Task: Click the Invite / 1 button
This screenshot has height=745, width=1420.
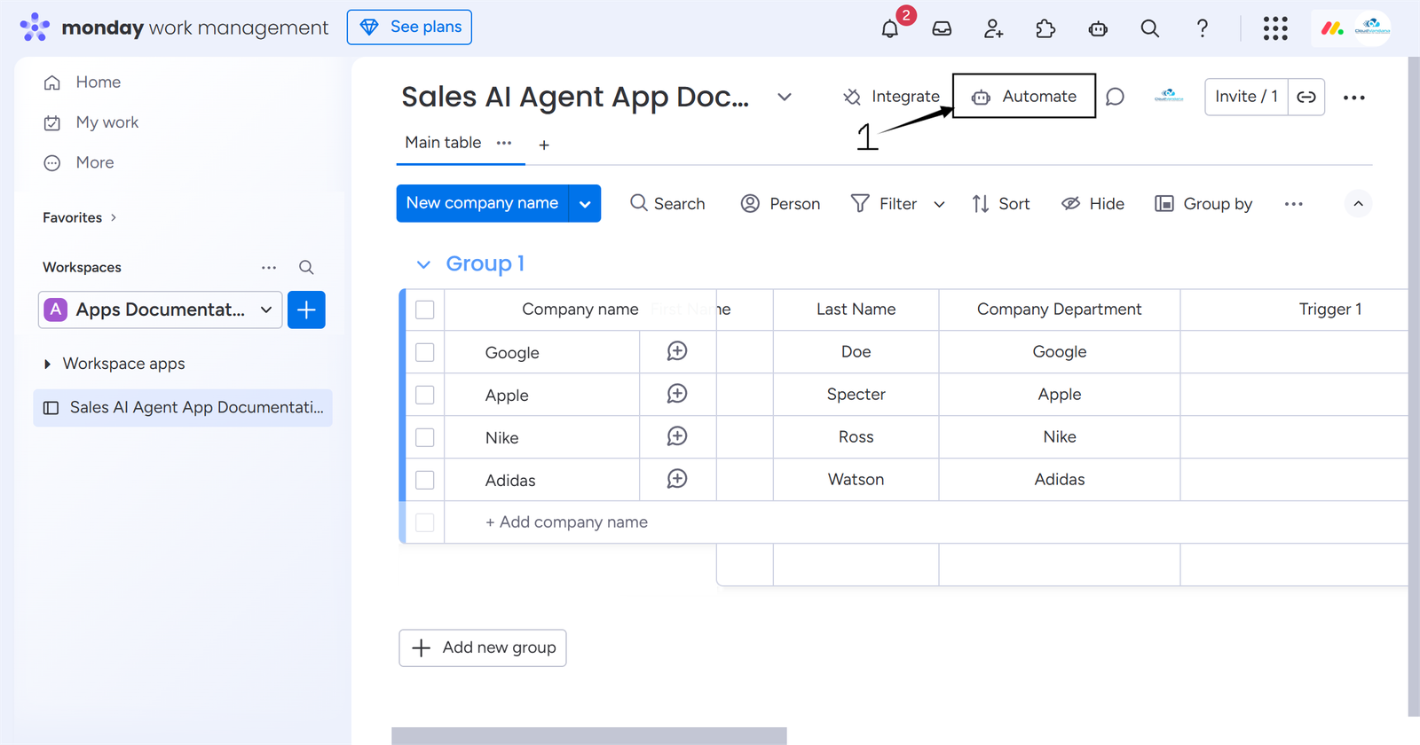Action: click(1246, 97)
